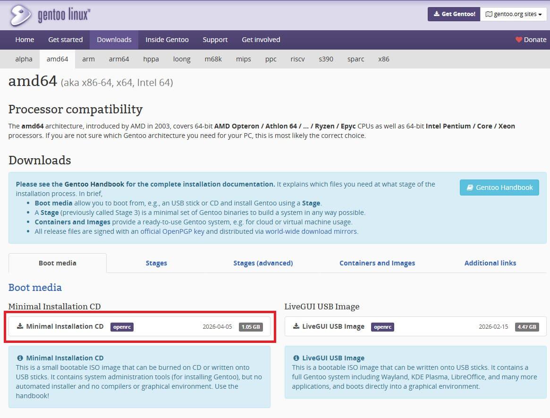Click the info icon in Minimal Installation CD box
The width and height of the screenshot is (550, 418).
click(20, 358)
